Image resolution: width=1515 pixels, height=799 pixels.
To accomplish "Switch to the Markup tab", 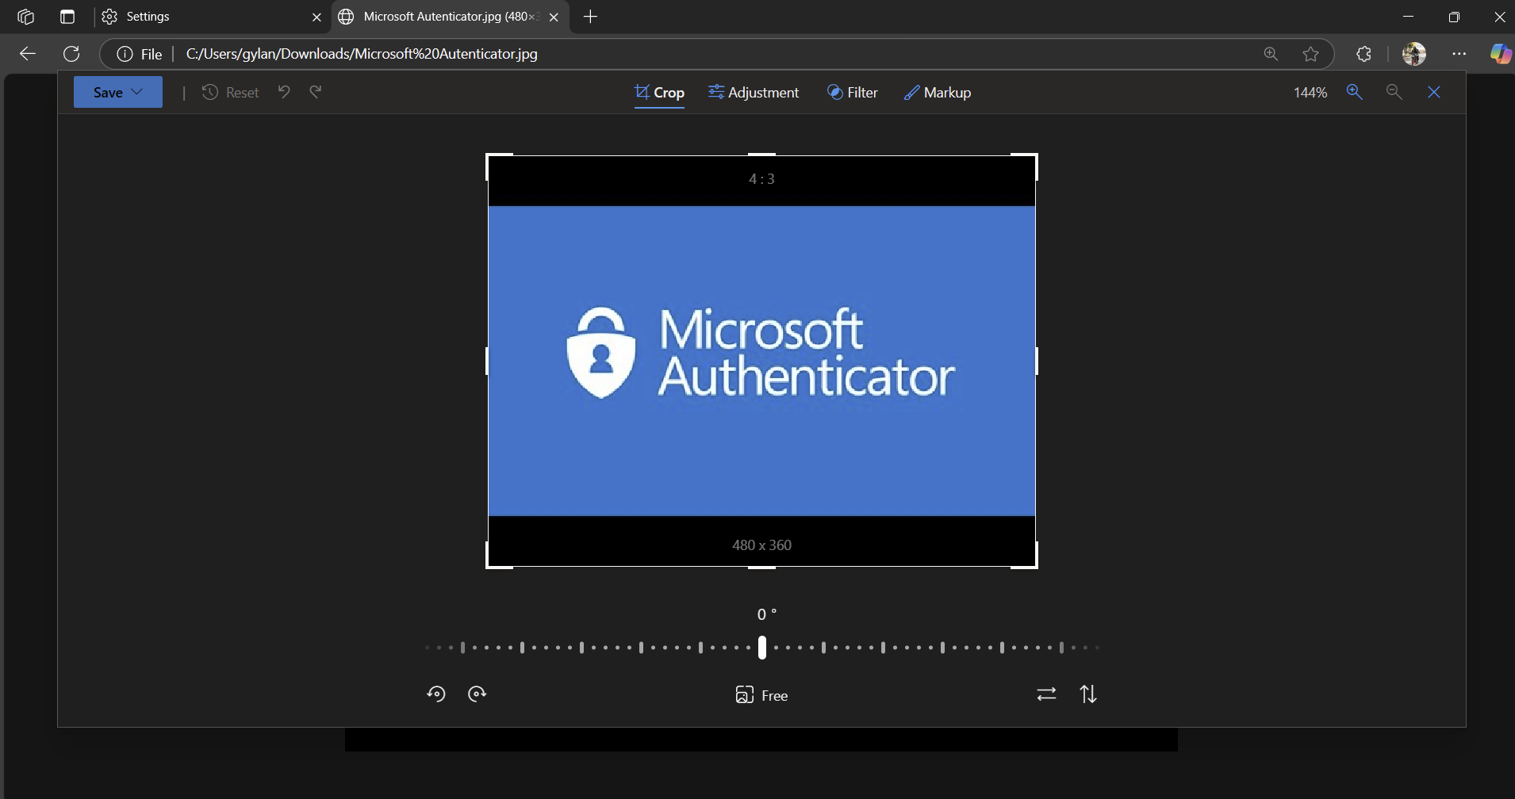I will (937, 93).
